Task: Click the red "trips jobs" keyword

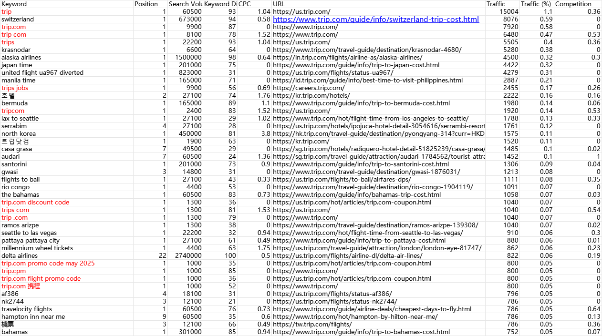Action: pyautogui.click(x=15, y=88)
